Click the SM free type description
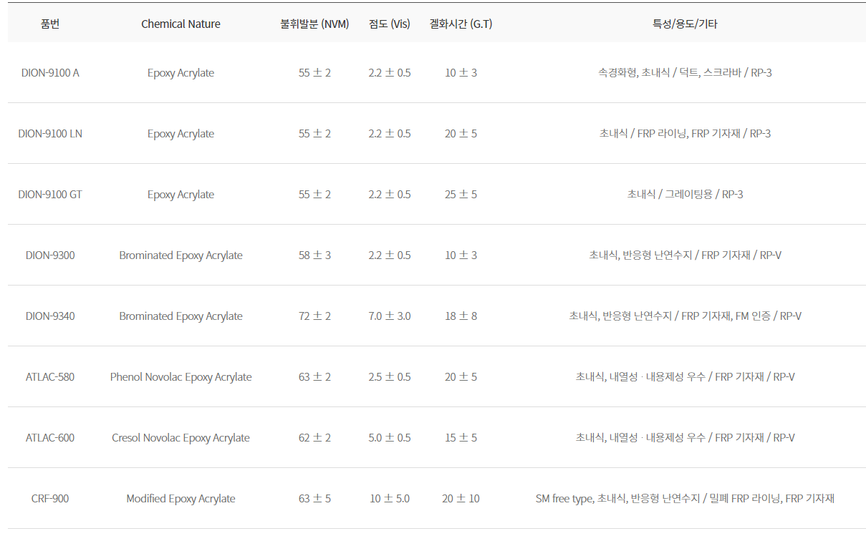Image resolution: width=866 pixels, height=536 pixels. (x=685, y=499)
